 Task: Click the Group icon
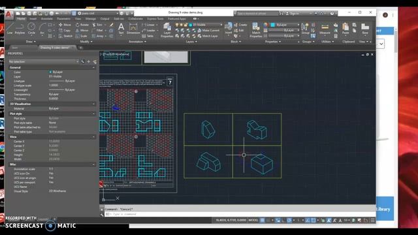pos(305,29)
